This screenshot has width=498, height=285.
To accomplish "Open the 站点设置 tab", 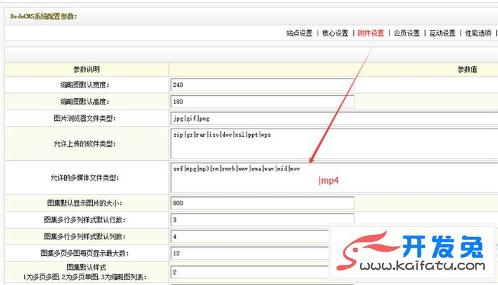I will point(299,33).
